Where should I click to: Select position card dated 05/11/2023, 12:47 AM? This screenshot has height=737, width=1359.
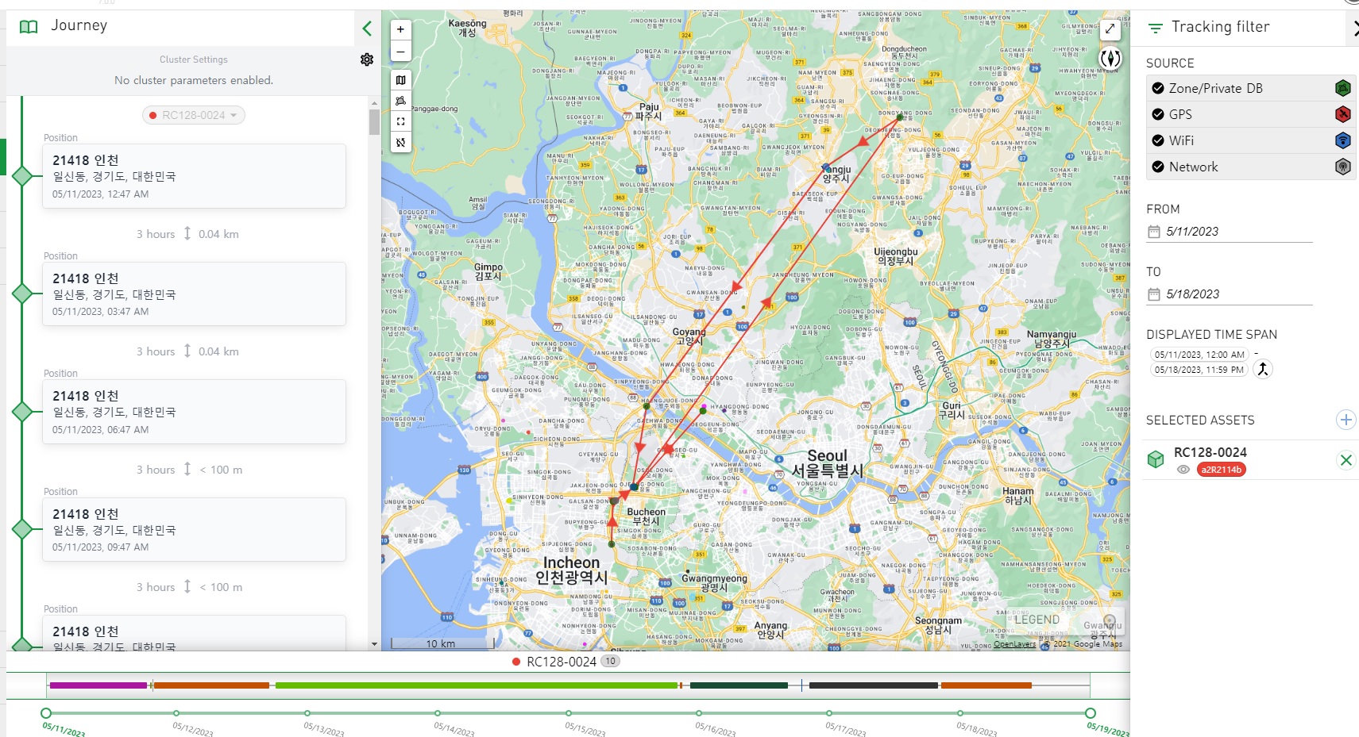(x=194, y=176)
